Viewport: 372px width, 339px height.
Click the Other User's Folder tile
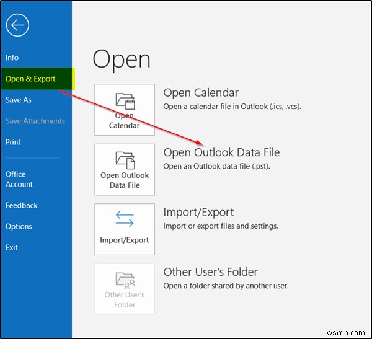125,289
